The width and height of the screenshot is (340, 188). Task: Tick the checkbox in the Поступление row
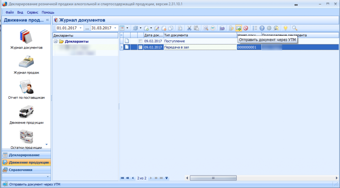[x=140, y=41]
